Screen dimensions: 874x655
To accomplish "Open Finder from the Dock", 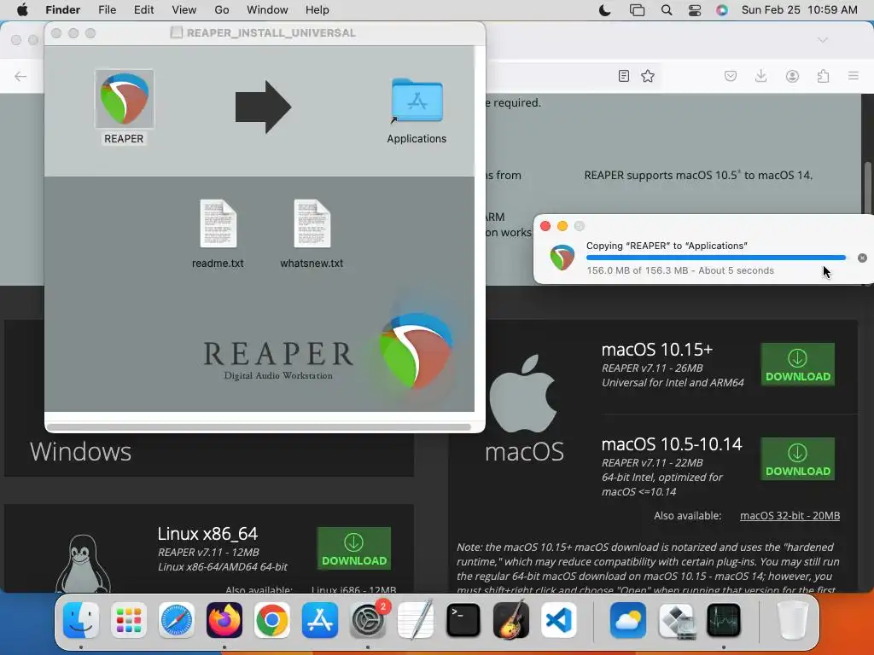I will [81, 620].
